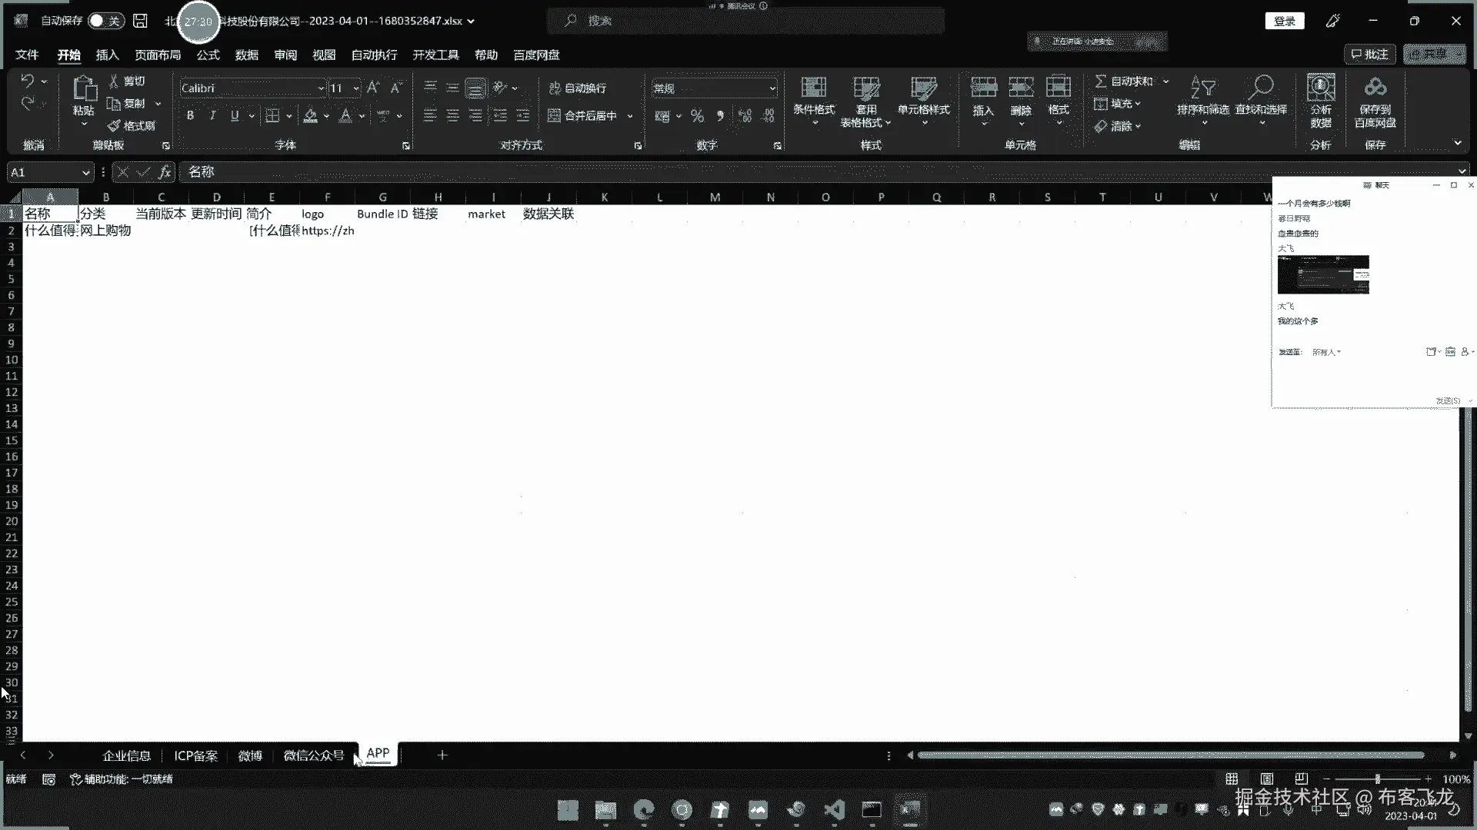Click the Merge and Center icon

pos(554,116)
